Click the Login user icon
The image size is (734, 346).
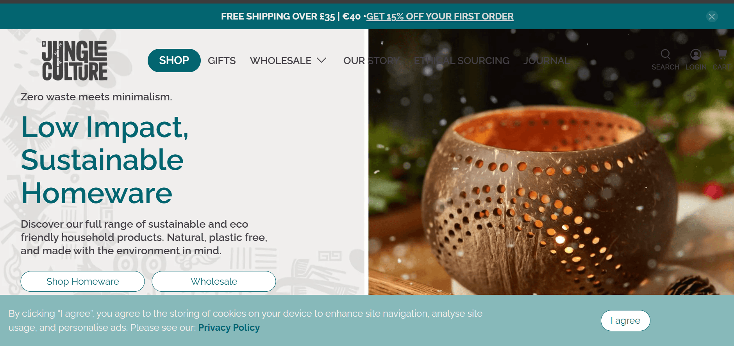[696, 54]
